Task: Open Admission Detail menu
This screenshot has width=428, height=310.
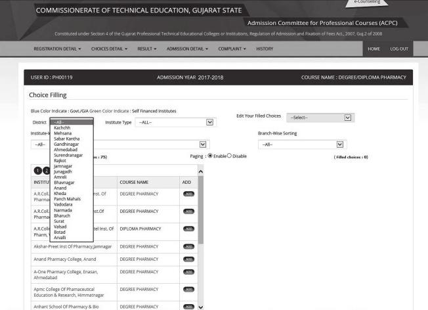Action: [x=187, y=49]
